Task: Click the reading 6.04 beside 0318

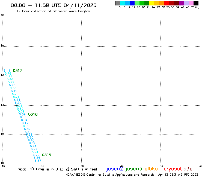Action: point(22,114)
